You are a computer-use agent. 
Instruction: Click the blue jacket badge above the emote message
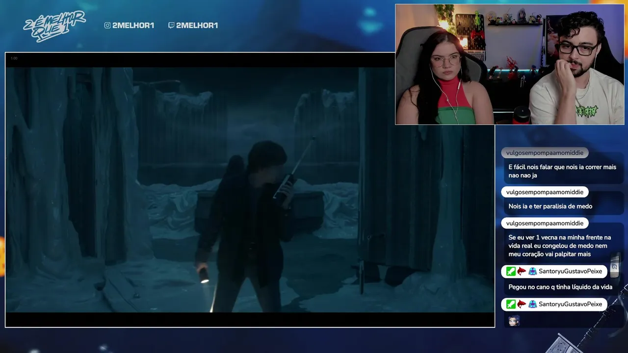coord(532,304)
